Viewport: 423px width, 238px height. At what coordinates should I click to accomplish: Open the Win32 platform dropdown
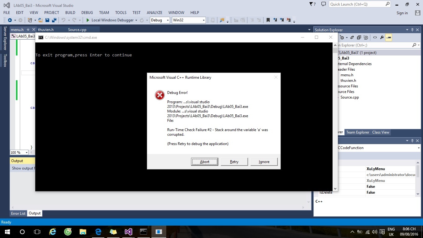189,20
